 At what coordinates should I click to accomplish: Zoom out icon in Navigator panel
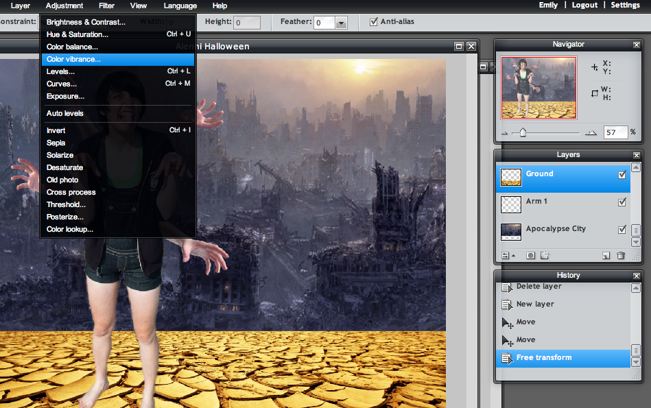point(505,133)
